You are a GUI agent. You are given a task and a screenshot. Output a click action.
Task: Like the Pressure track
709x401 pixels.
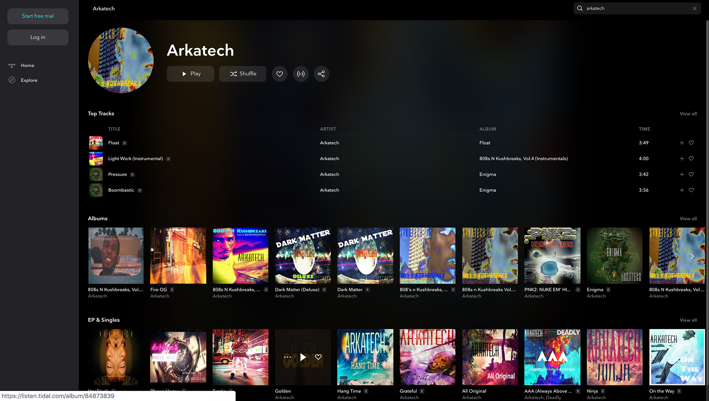691,174
